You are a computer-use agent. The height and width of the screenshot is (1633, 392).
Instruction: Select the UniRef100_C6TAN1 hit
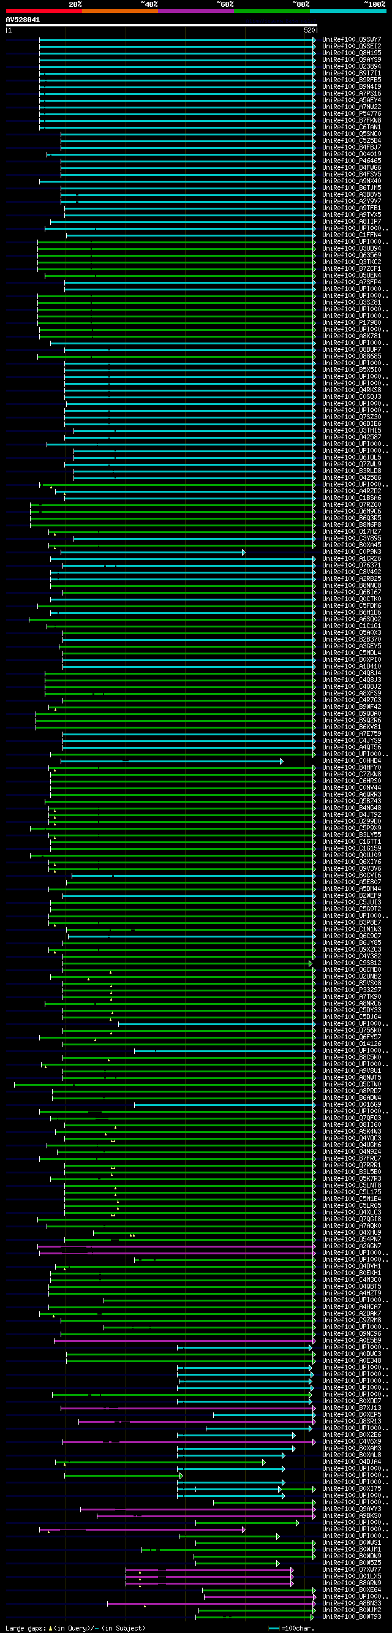352,127
